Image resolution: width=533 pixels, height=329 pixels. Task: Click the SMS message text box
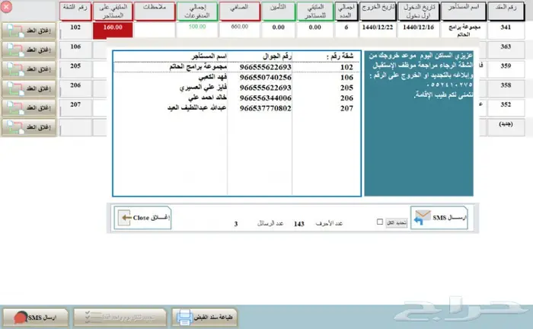point(419,123)
